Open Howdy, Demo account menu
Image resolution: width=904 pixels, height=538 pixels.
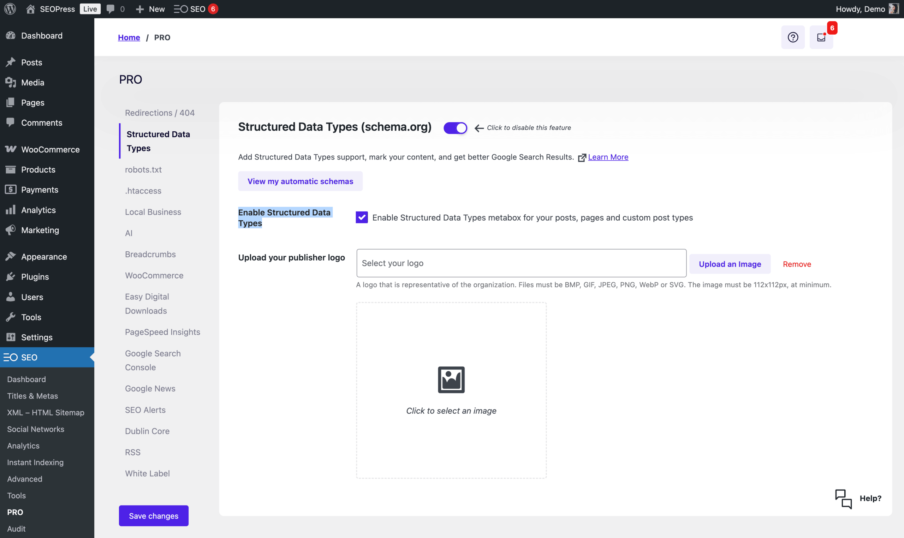[x=860, y=9]
